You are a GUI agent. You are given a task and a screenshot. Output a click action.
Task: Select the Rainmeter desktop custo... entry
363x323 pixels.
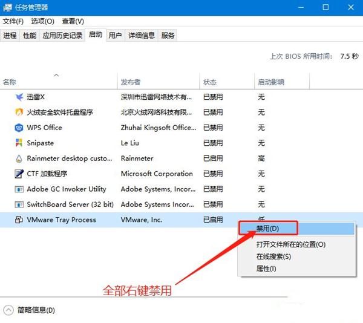(70, 158)
